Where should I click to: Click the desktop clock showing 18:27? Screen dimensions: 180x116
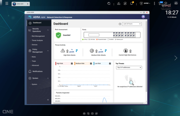(172, 13)
